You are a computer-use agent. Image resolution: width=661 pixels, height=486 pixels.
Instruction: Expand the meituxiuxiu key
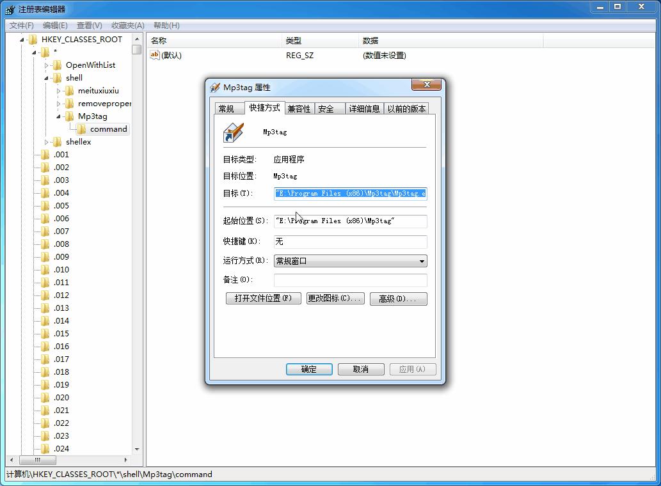click(59, 91)
